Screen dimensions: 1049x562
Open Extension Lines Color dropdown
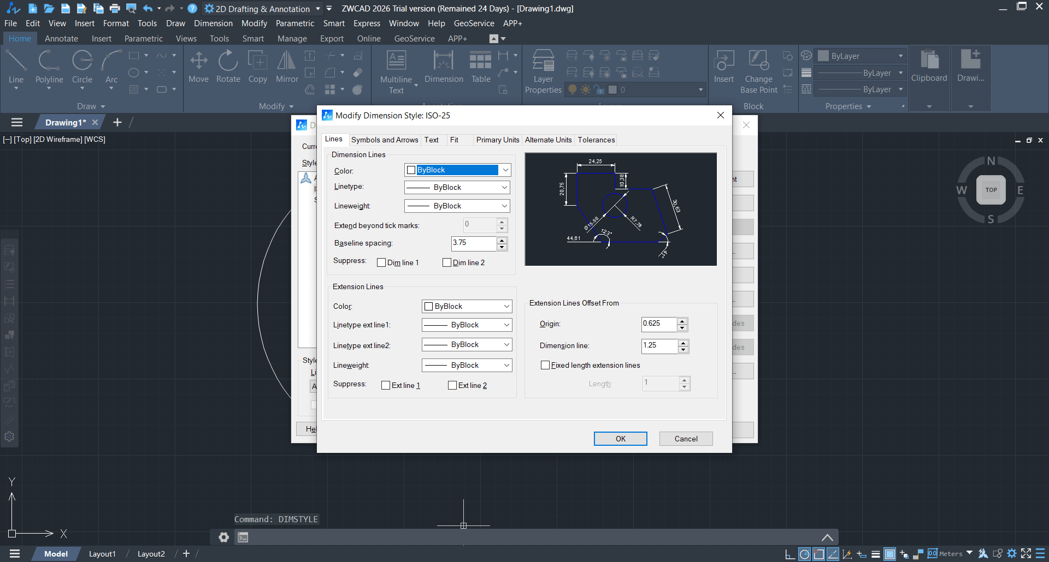click(467, 306)
